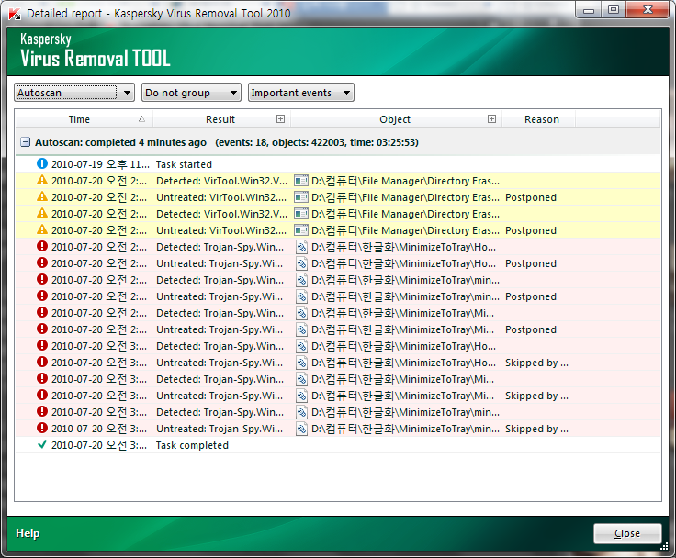Click red alert icon of Detected MinimizeToTray\Mi row at 오전 3
This screenshot has width=676, height=558.
42,378
